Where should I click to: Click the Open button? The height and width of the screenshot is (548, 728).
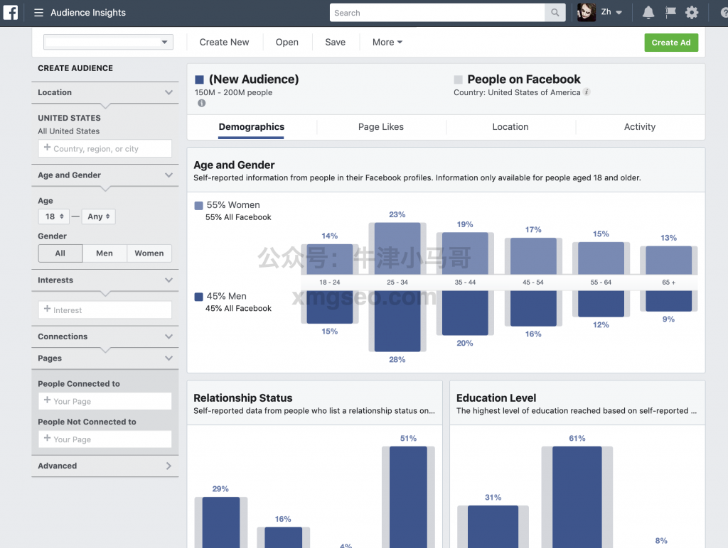click(x=287, y=42)
